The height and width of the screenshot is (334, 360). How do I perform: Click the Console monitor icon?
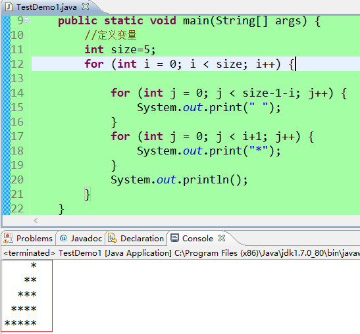pos(174,238)
